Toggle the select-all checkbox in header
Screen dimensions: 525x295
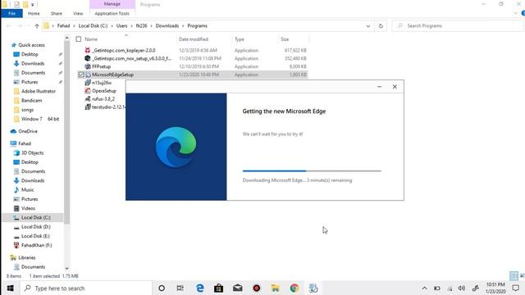[79, 39]
